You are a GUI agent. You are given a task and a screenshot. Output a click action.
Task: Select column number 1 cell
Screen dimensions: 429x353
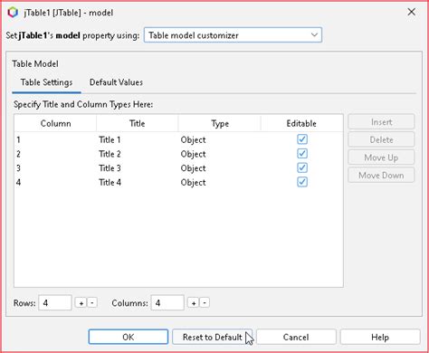click(55, 139)
